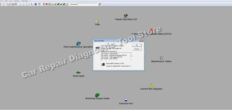Click the yellow warning triangle toolbar icon
The image size is (232, 110).
[x=52, y=4]
